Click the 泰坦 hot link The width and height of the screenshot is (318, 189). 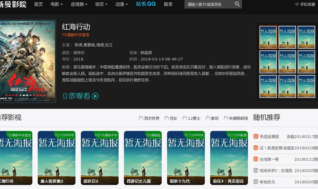coord(215,118)
